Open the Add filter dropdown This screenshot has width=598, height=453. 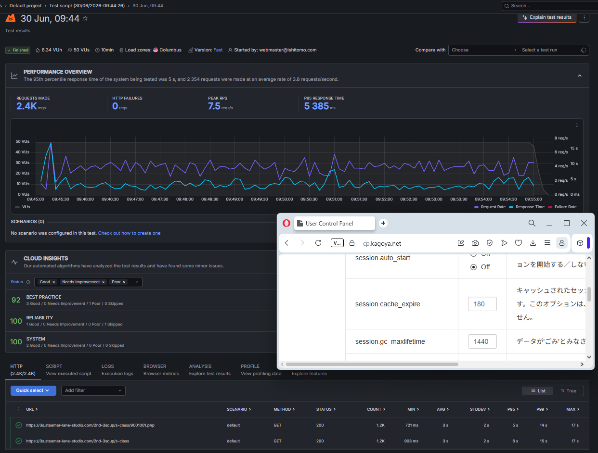[x=93, y=390]
